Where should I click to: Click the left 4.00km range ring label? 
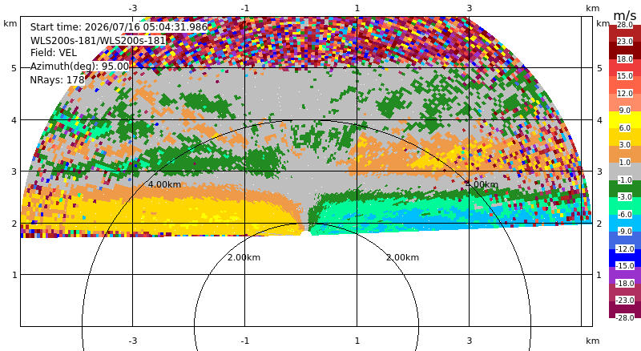point(164,184)
